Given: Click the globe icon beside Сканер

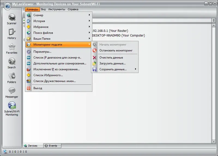Looking at the screenshot, I should click(x=29, y=15).
